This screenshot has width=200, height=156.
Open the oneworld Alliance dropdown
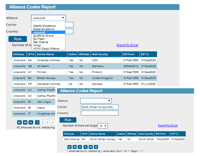point(49,18)
